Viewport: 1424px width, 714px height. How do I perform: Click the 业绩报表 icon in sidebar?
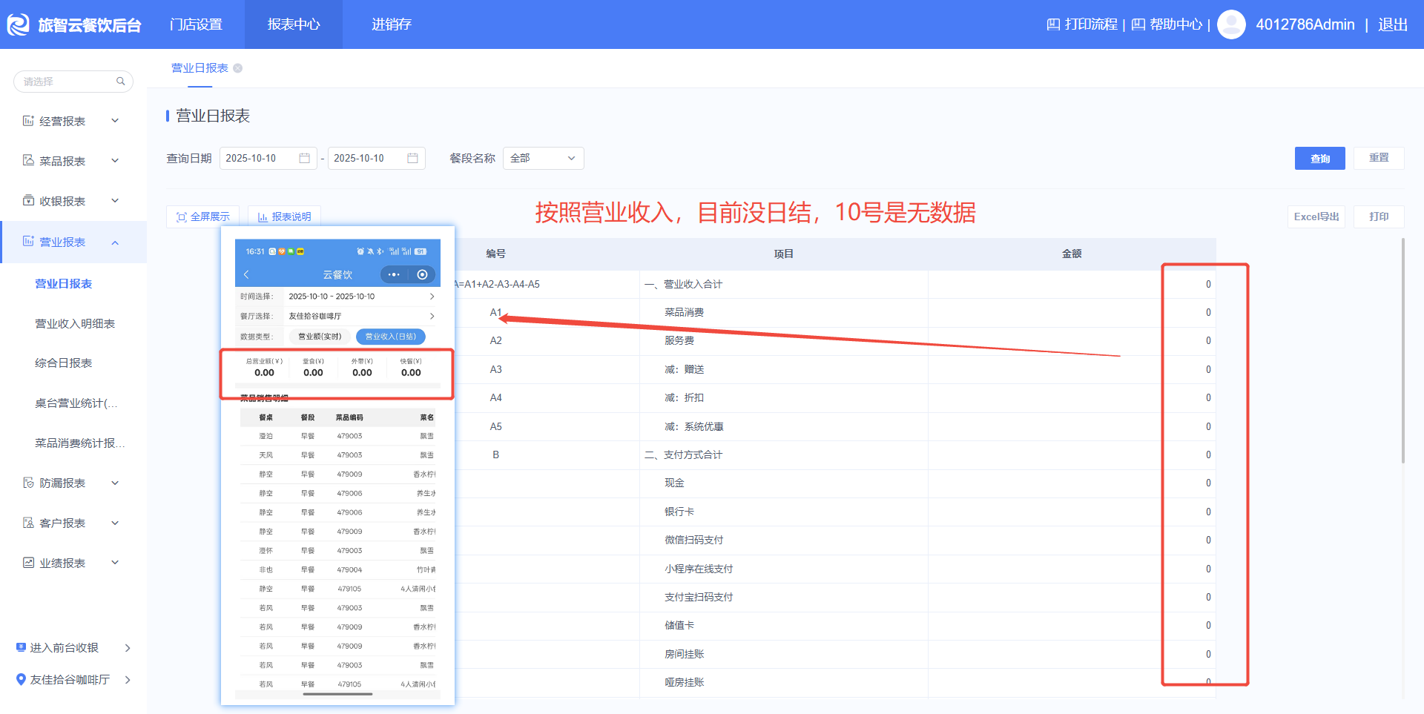click(x=28, y=563)
